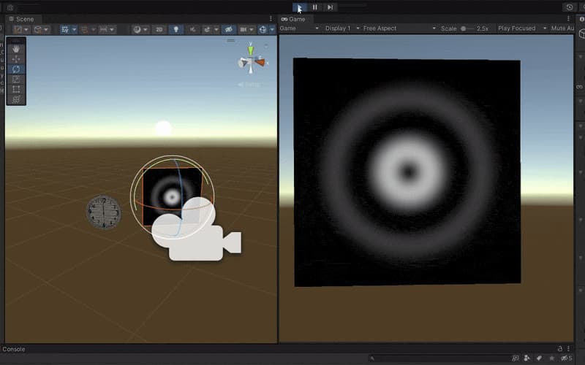The image size is (585, 365).
Task: Select the Transform tool
Action: [16, 99]
